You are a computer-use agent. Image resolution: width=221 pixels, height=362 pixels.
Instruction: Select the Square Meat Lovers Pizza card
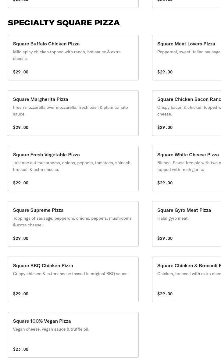tap(187, 58)
